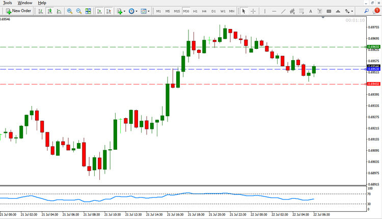Screen dimensions: 382x219
Task: Open the notification bubble showing 1
Action: (376, 11)
